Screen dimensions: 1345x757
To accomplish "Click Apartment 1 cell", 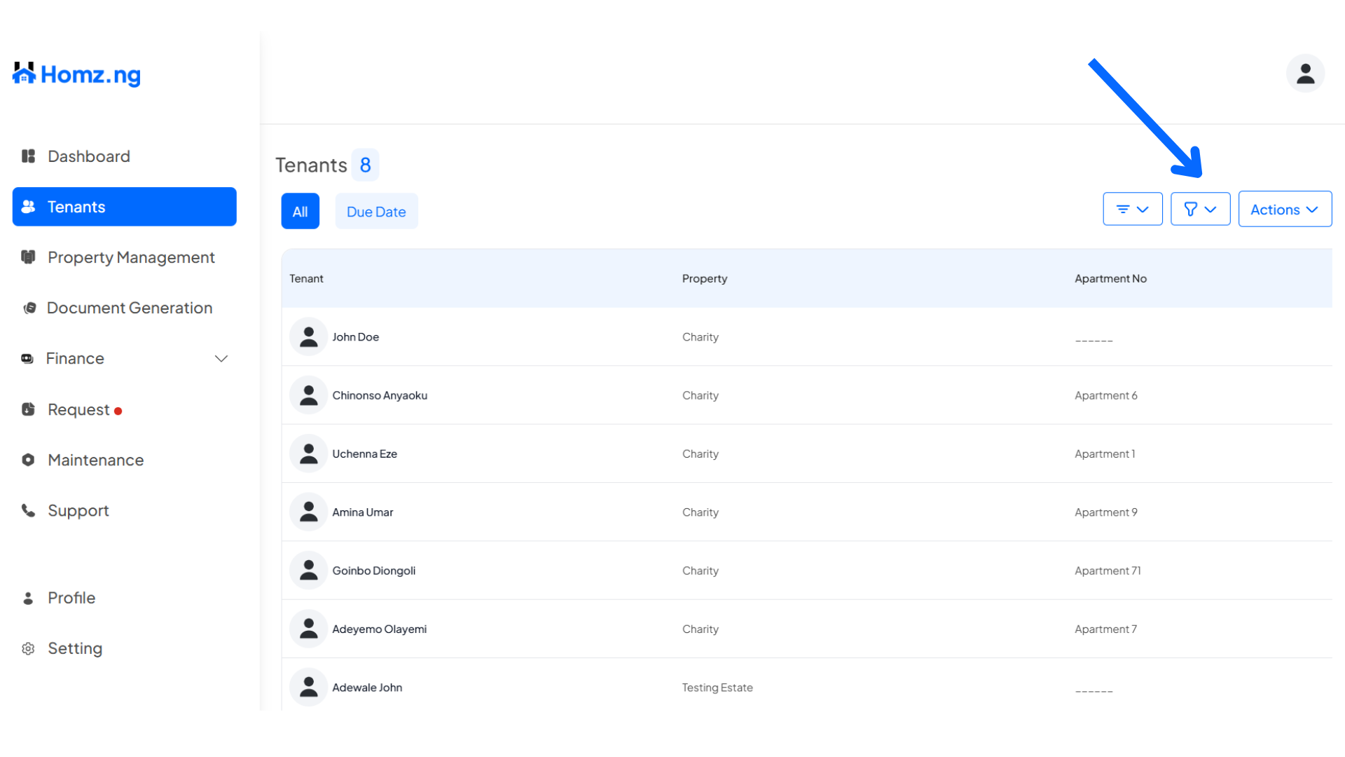I will pyautogui.click(x=1105, y=453).
